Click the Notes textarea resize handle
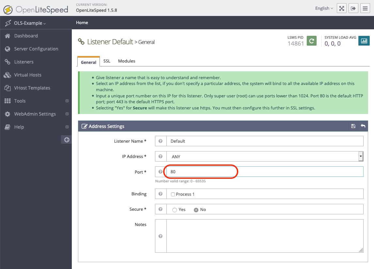The width and height of the screenshot is (374, 269). point(361,250)
